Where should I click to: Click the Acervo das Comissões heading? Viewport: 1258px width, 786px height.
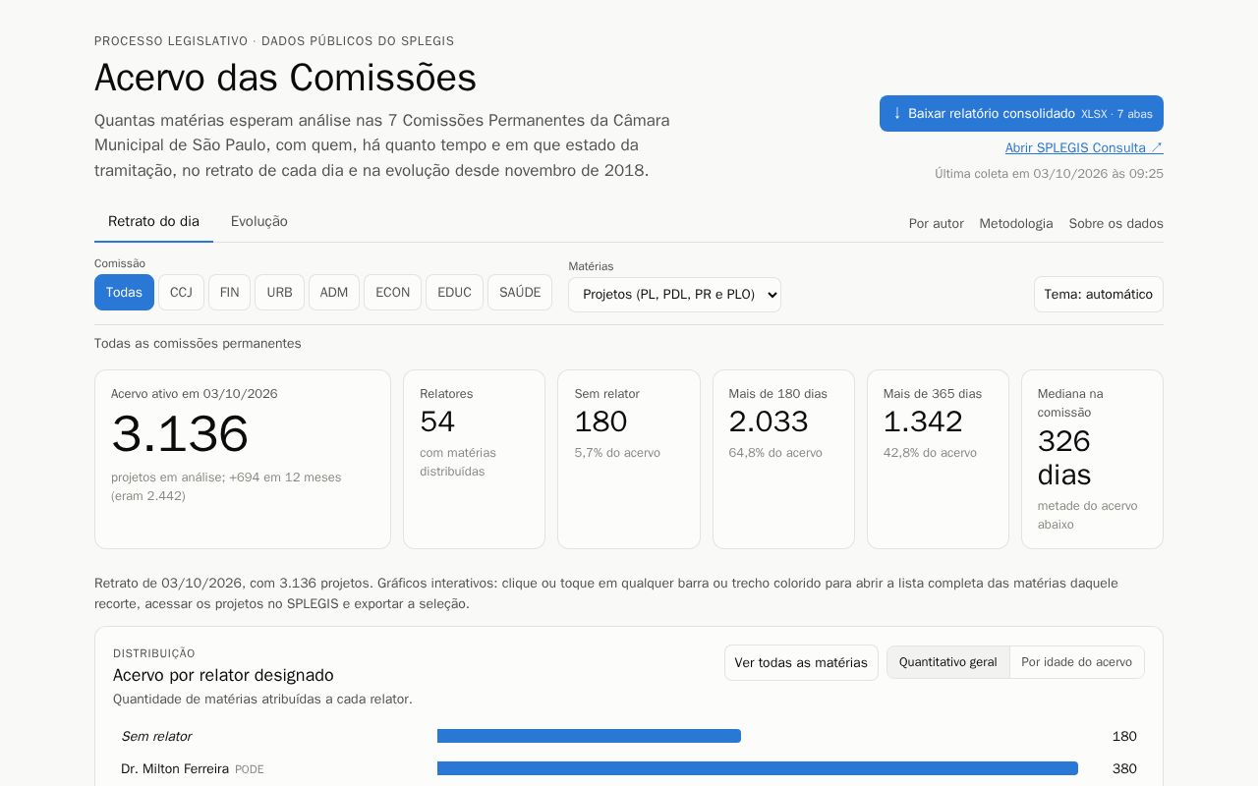(x=285, y=78)
